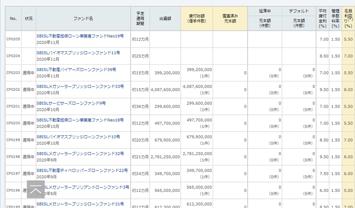The image size is (355, 208).
Task: Click 約25カ月 period in row CF0204
Action: (141, 56)
